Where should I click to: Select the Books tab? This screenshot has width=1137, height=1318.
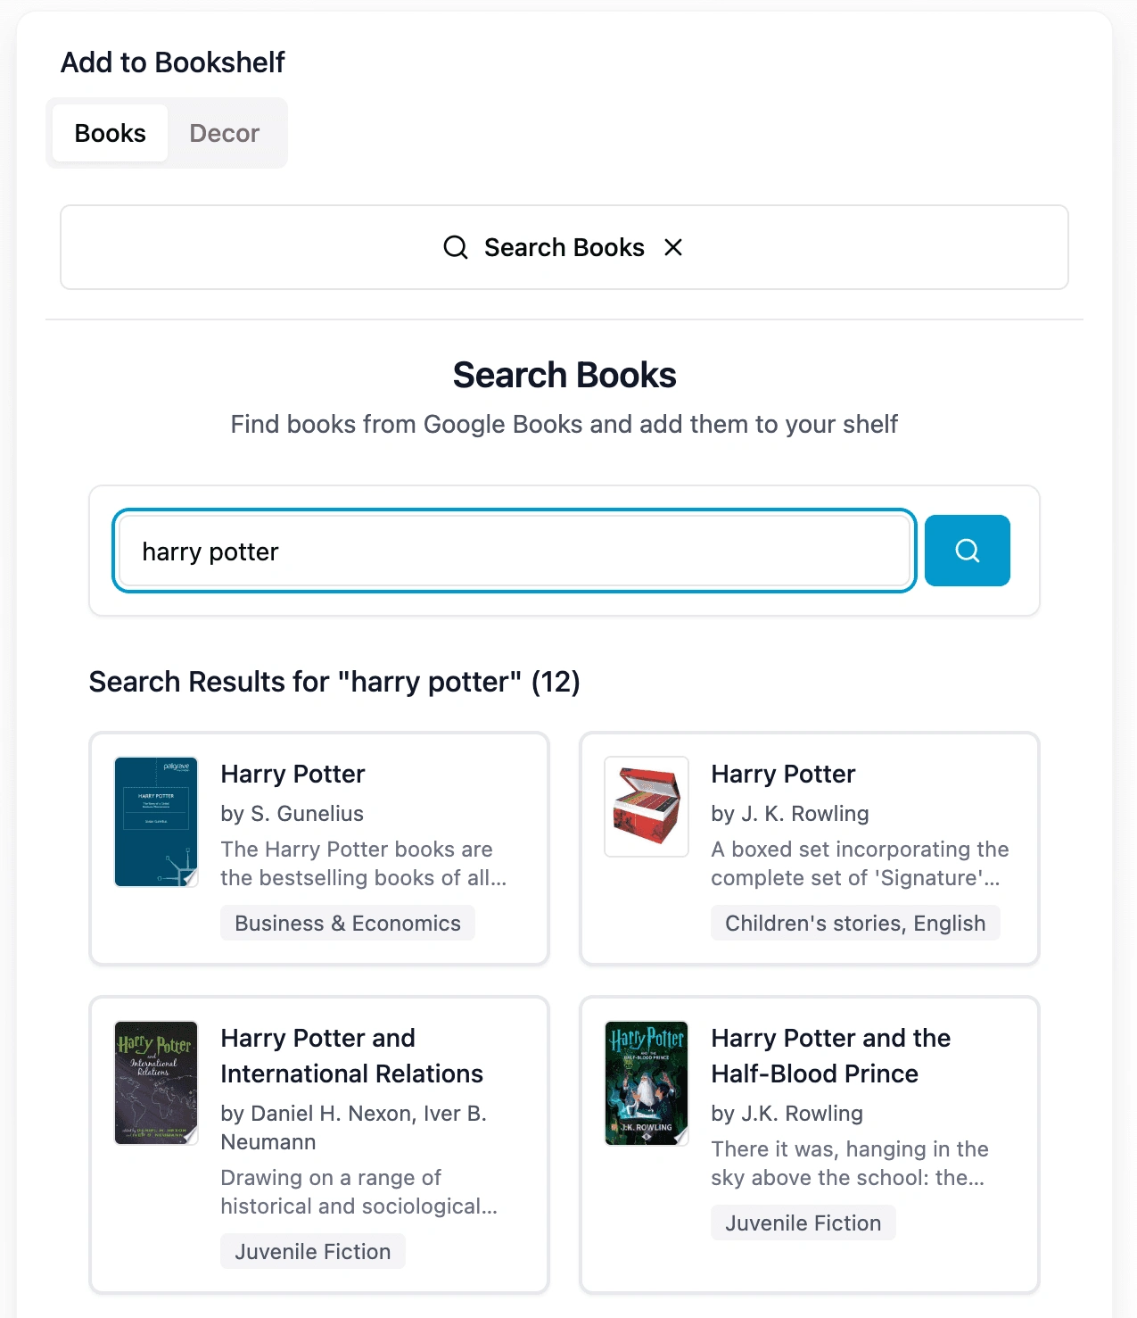111,133
